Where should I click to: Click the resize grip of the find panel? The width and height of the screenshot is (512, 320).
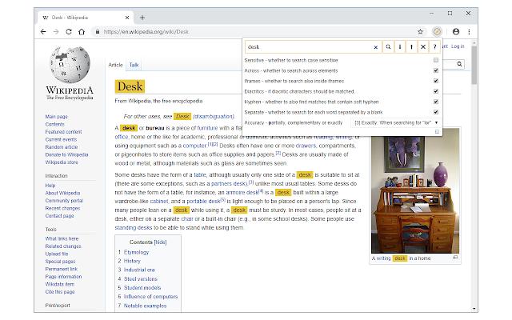tap(437, 131)
